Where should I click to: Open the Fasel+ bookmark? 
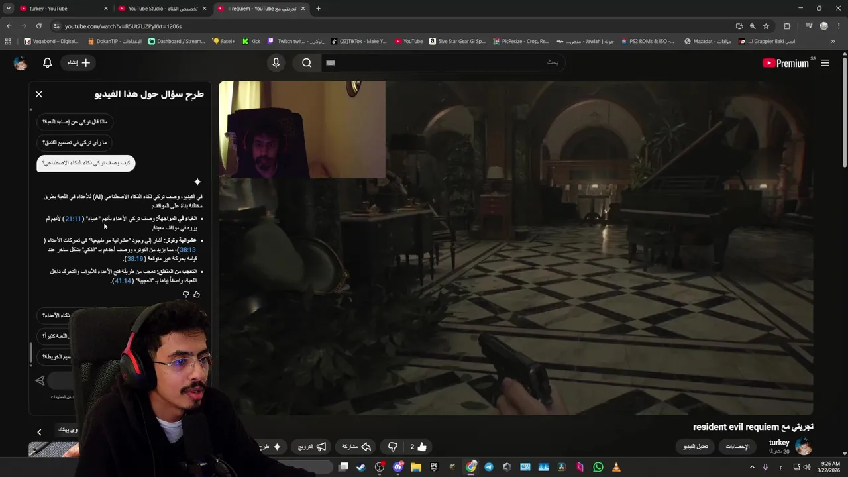tap(223, 41)
